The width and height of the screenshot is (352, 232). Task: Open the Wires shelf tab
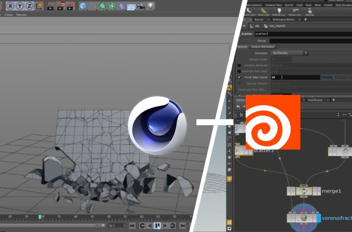(x=318, y=5)
